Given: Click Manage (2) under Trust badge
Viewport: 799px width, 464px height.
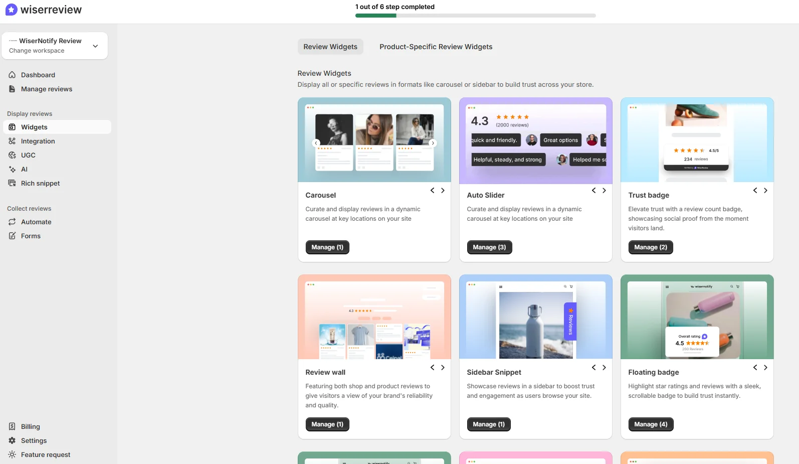Looking at the screenshot, I should click(651, 247).
